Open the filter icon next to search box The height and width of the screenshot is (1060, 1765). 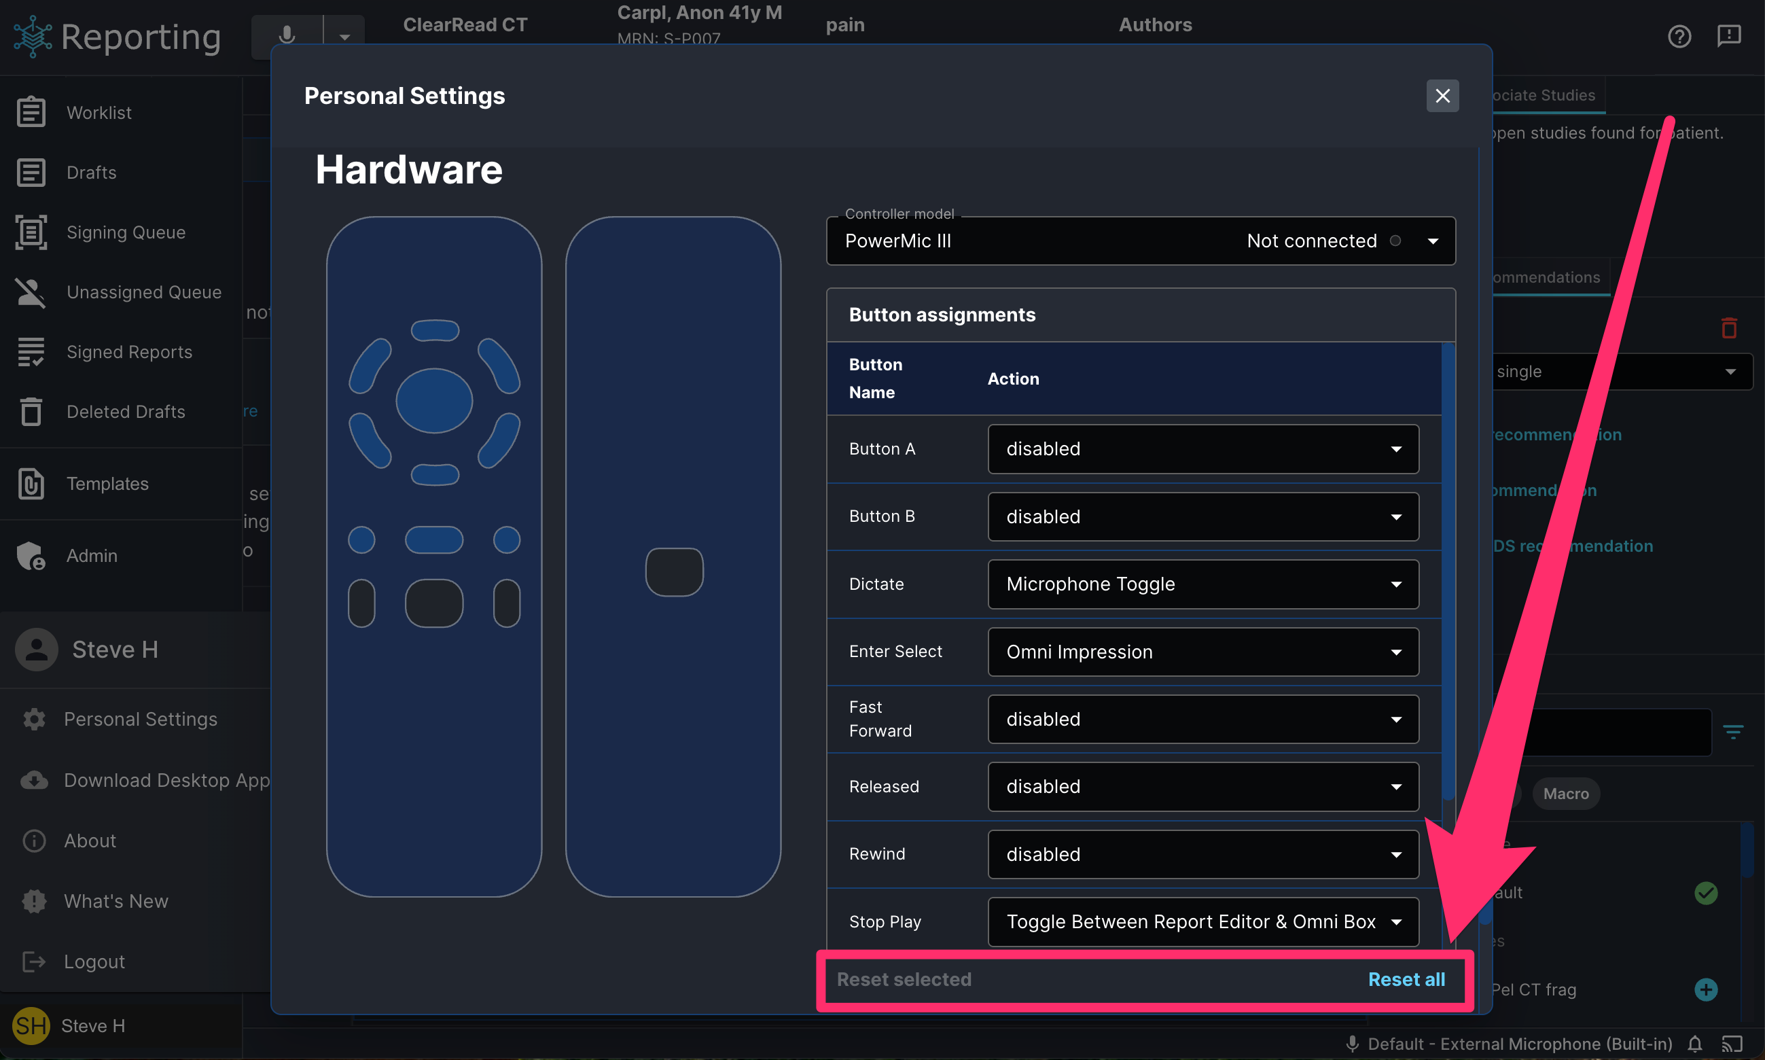[1733, 731]
